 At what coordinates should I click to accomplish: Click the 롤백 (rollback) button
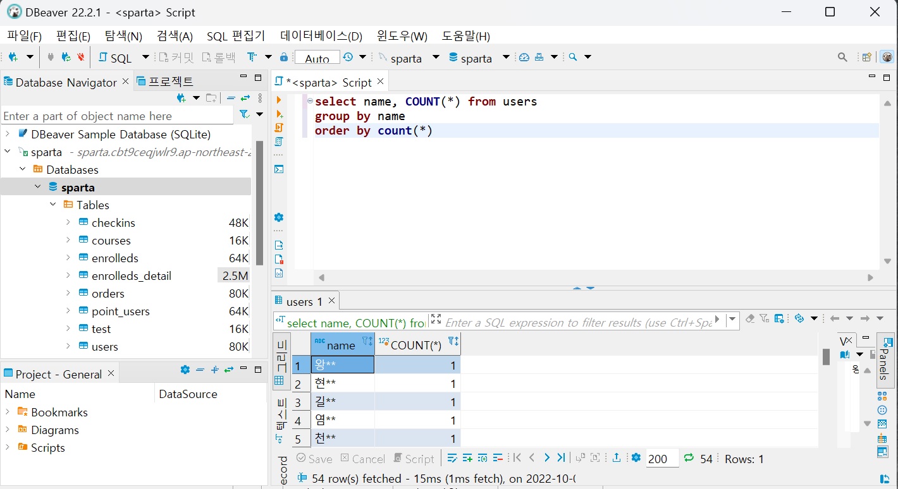click(219, 57)
